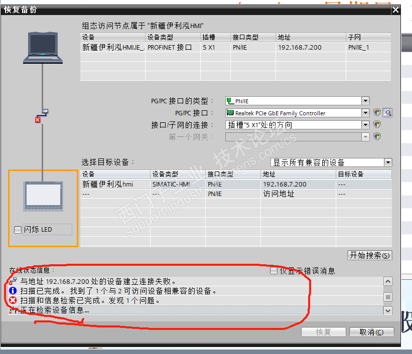Click status list scroll down arrow
Viewport: 412px width, 354px height.
pyautogui.click(x=387, y=311)
